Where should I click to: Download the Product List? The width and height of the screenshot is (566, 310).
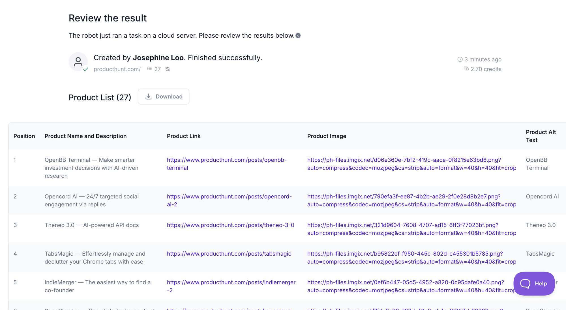click(x=164, y=97)
